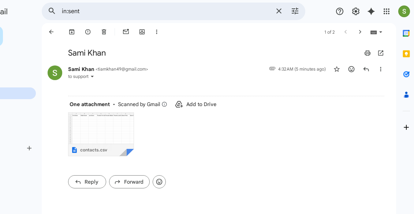Viewport: 414px width, 214px height.
Task: Expand the input tools keyboard dropdown
Action: [380, 32]
